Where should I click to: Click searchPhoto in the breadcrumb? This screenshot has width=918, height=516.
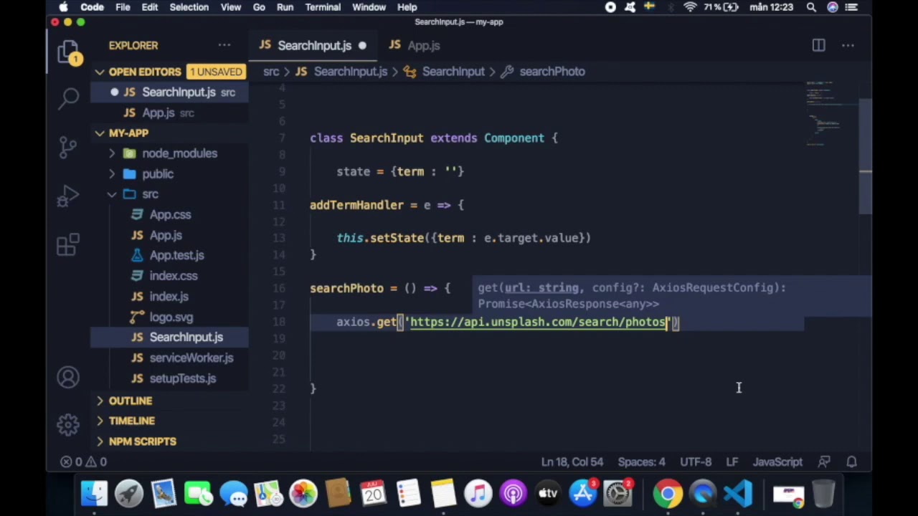pos(552,72)
